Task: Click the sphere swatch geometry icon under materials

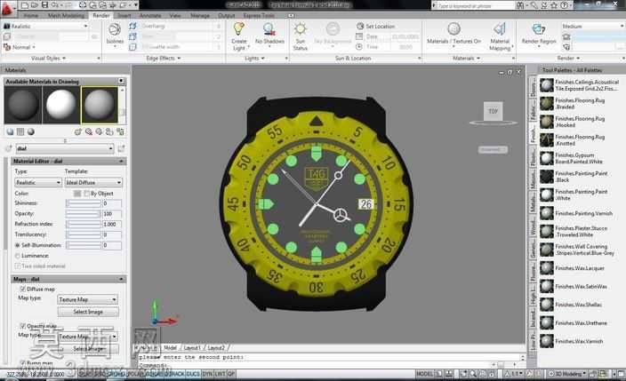Action: (10, 131)
